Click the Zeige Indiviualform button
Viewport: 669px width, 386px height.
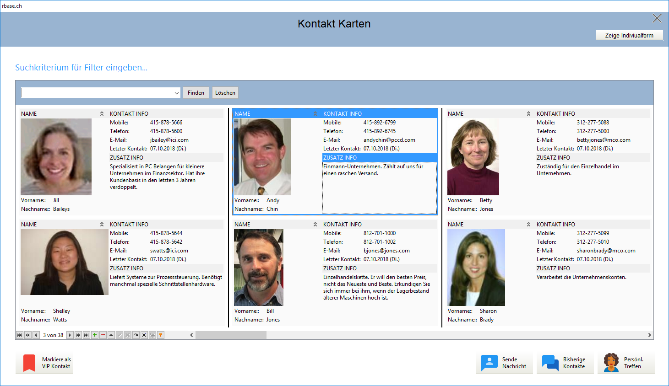coord(629,35)
